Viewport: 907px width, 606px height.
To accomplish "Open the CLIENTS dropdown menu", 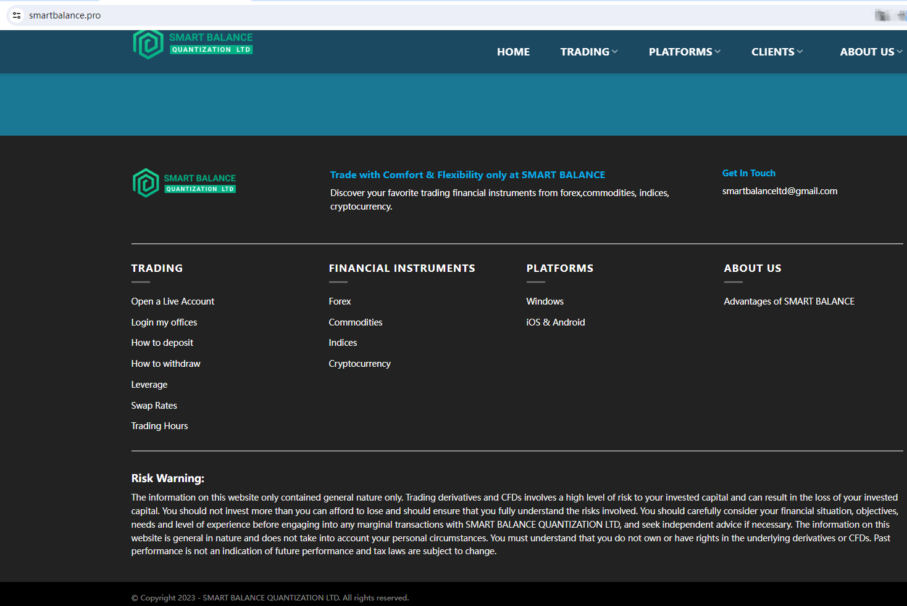I will tap(777, 52).
